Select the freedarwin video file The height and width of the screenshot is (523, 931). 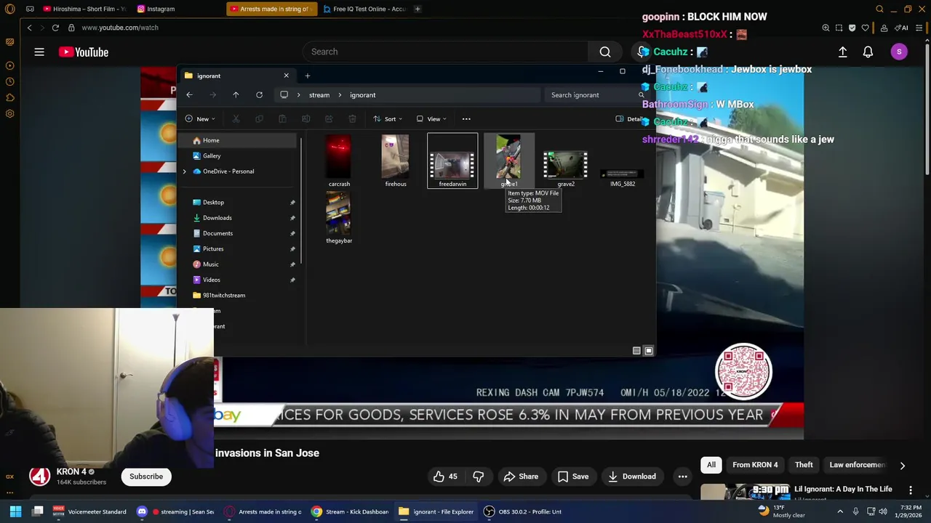click(452, 161)
